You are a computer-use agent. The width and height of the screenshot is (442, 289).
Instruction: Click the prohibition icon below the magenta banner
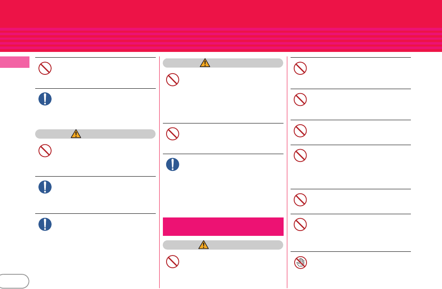[x=173, y=262]
